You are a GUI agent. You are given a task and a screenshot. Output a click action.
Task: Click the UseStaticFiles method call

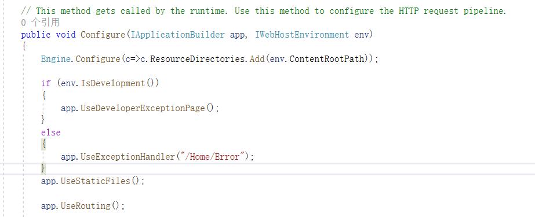(x=96, y=181)
